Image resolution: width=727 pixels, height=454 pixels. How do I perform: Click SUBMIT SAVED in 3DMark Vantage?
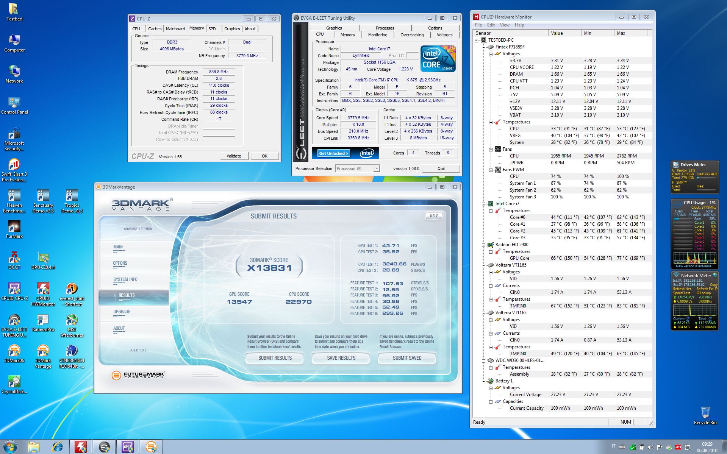(x=407, y=358)
